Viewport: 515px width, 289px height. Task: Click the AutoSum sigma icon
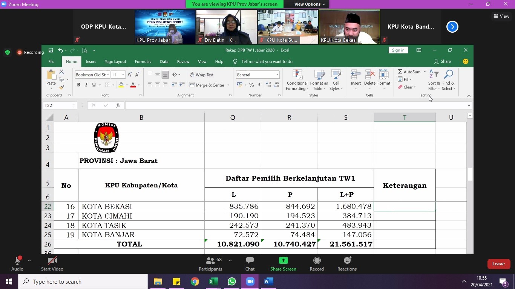[x=400, y=71]
